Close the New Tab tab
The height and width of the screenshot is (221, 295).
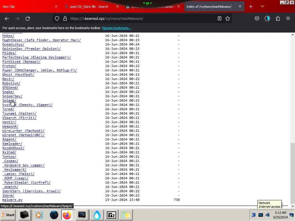tap(56, 7)
